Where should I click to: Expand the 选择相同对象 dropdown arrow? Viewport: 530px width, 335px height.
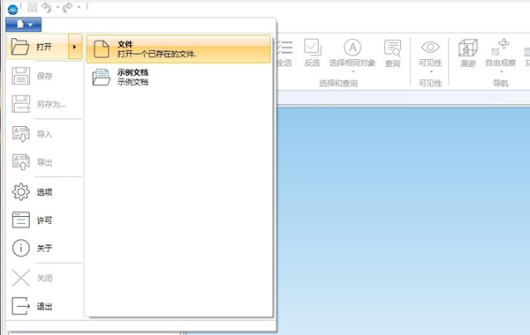353,71
